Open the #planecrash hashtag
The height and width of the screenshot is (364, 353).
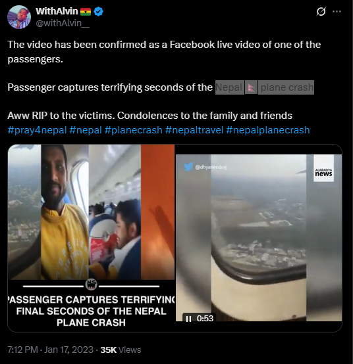[133, 130]
